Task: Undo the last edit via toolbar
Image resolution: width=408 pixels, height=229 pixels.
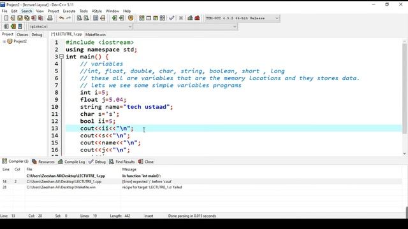Action: point(62,18)
